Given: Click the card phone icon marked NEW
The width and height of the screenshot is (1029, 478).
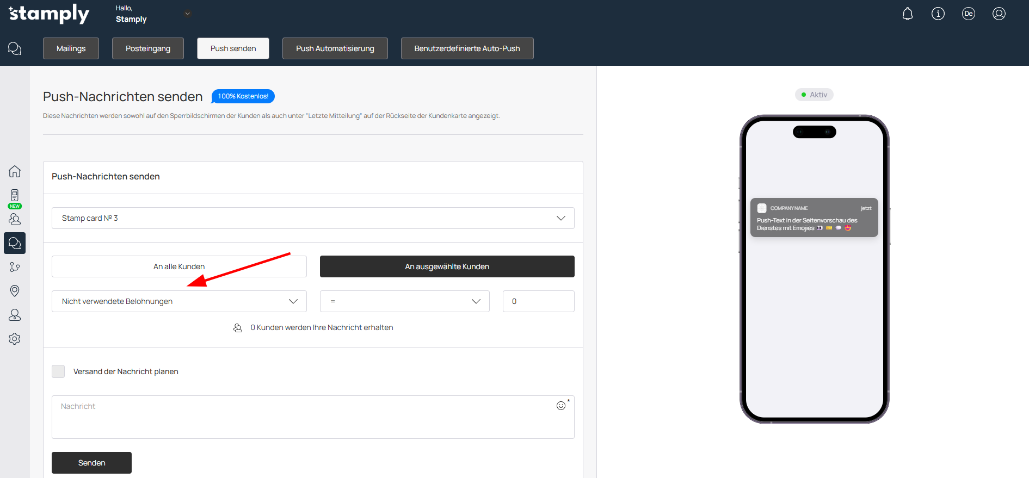Looking at the screenshot, I should coord(15,196).
